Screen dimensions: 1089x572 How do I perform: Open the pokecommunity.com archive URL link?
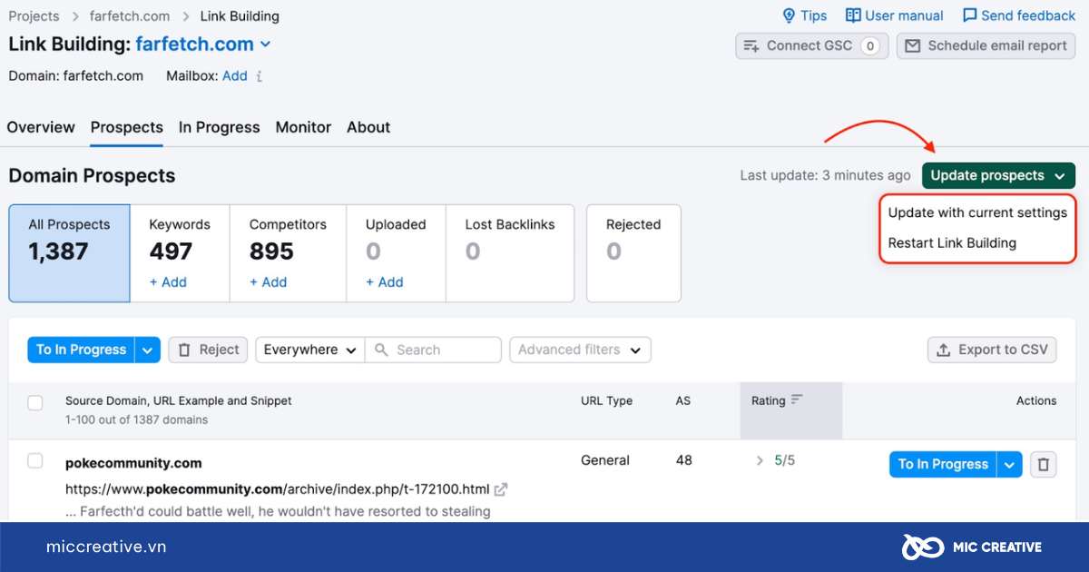tap(278, 488)
